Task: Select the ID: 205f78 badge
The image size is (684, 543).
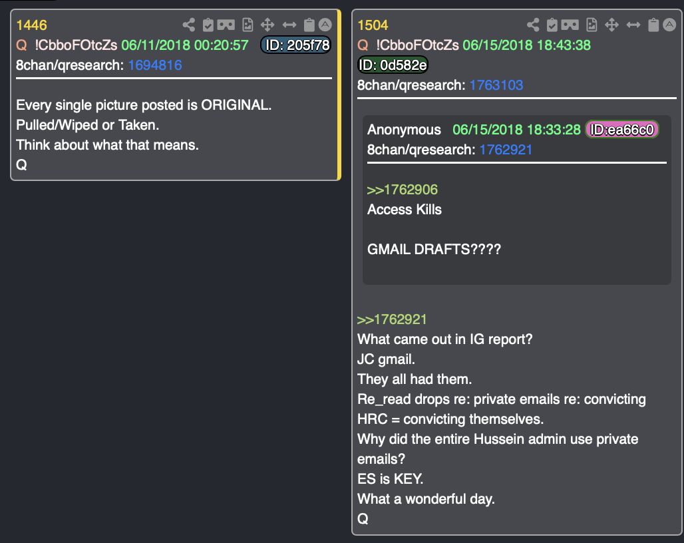Action: pyautogui.click(x=296, y=45)
